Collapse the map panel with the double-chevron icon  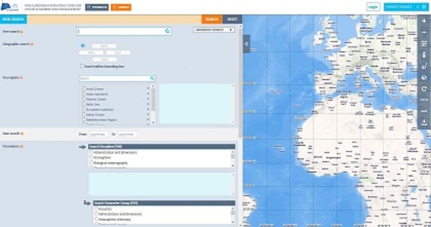coord(247,44)
